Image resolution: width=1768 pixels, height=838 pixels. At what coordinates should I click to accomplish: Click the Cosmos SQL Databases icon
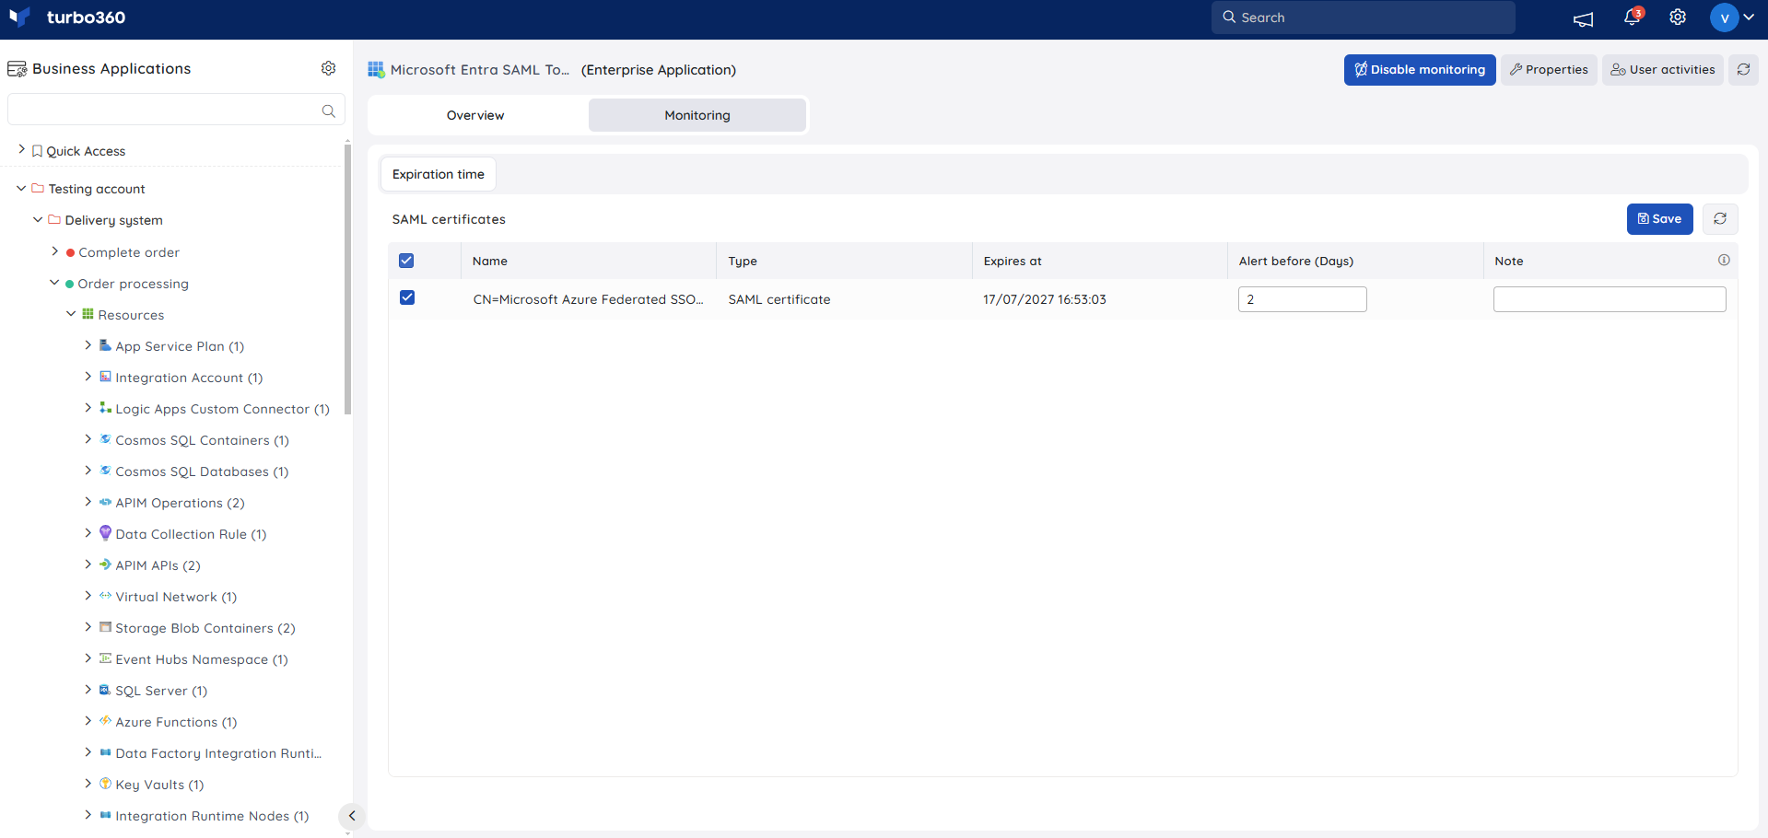coord(105,471)
